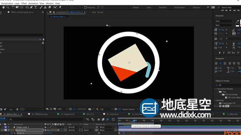This screenshot has width=241, height=135.
Task: Open the Window menu
Action: [50, 3]
